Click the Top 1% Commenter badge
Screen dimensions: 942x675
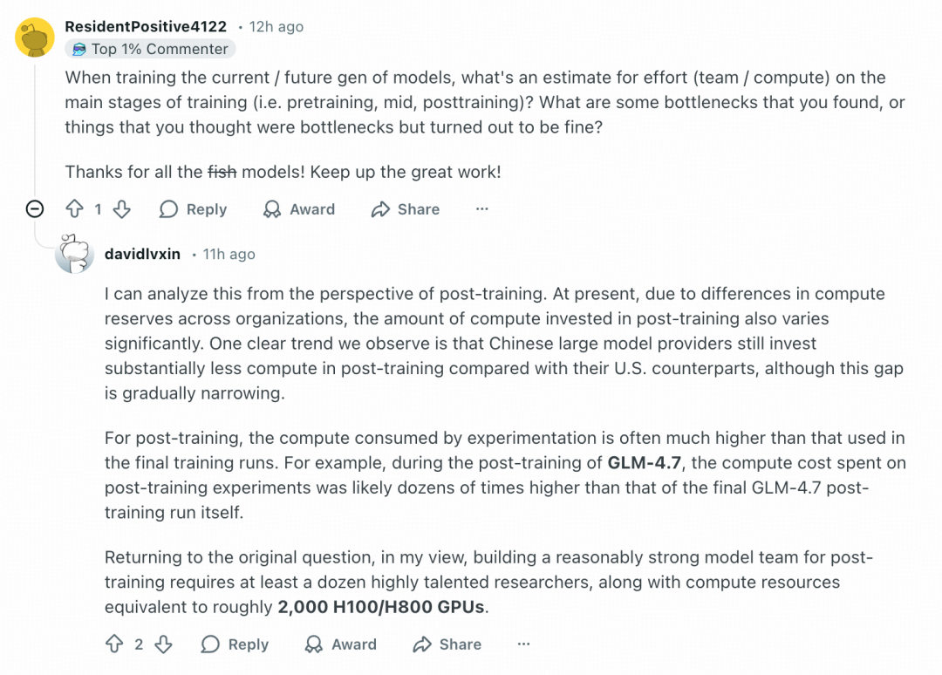pos(150,49)
